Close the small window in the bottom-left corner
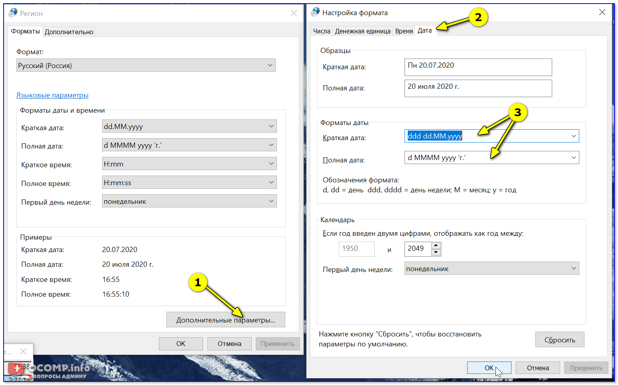The height and width of the screenshot is (385, 618). [x=24, y=351]
